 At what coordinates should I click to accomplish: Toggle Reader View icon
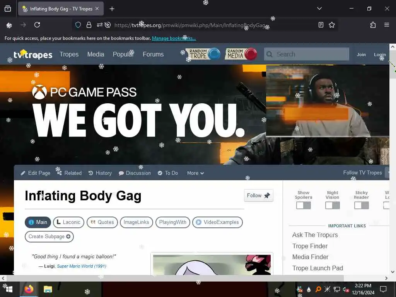click(x=321, y=25)
